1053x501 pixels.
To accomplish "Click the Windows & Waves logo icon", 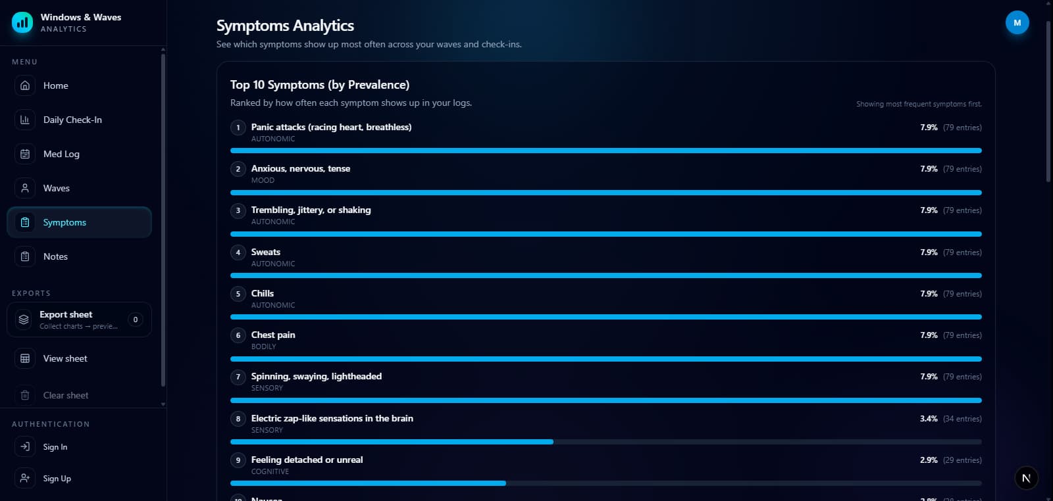I will pyautogui.click(x=22, y=22).
